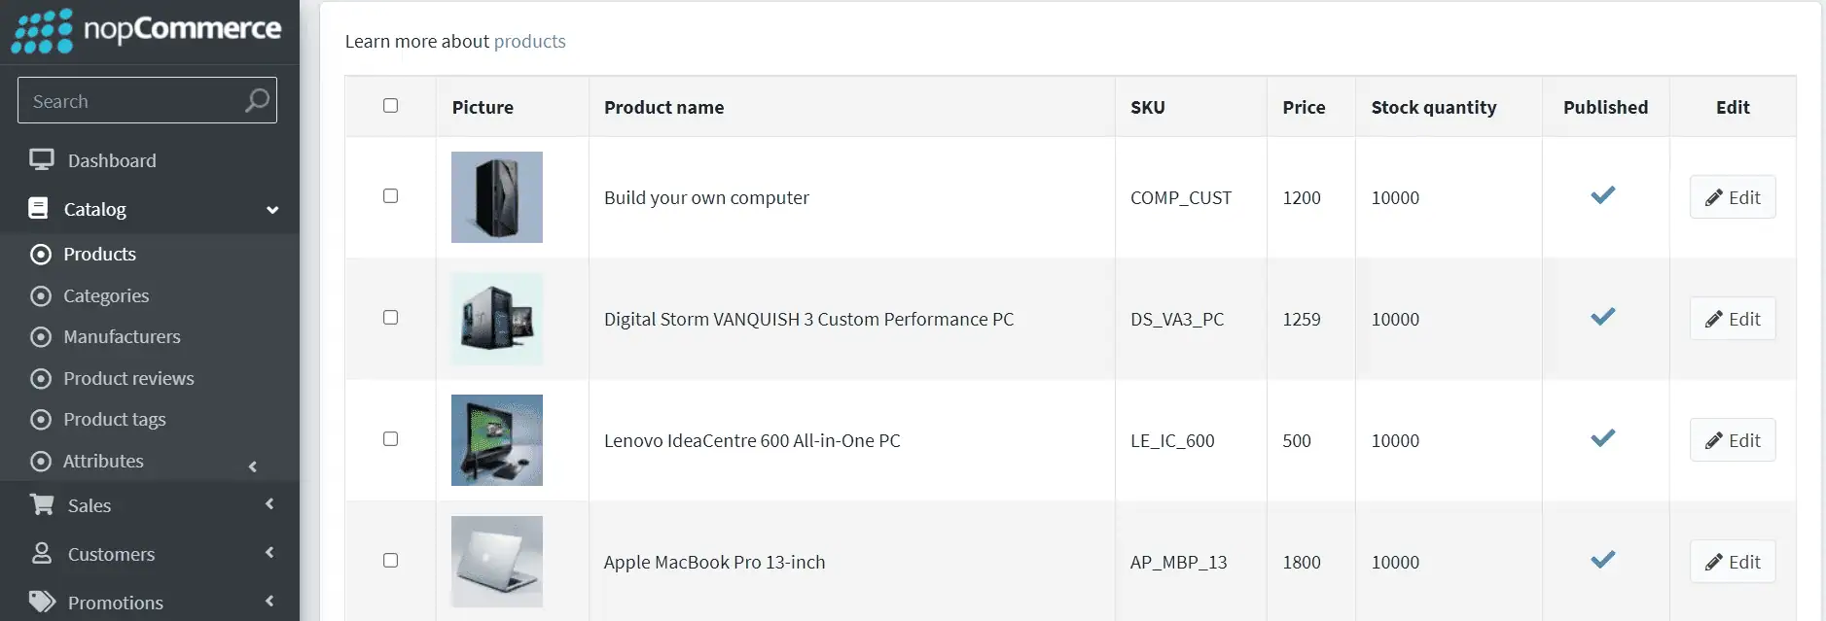Select the Dashboard icon in the sidebar

point(41,159)
